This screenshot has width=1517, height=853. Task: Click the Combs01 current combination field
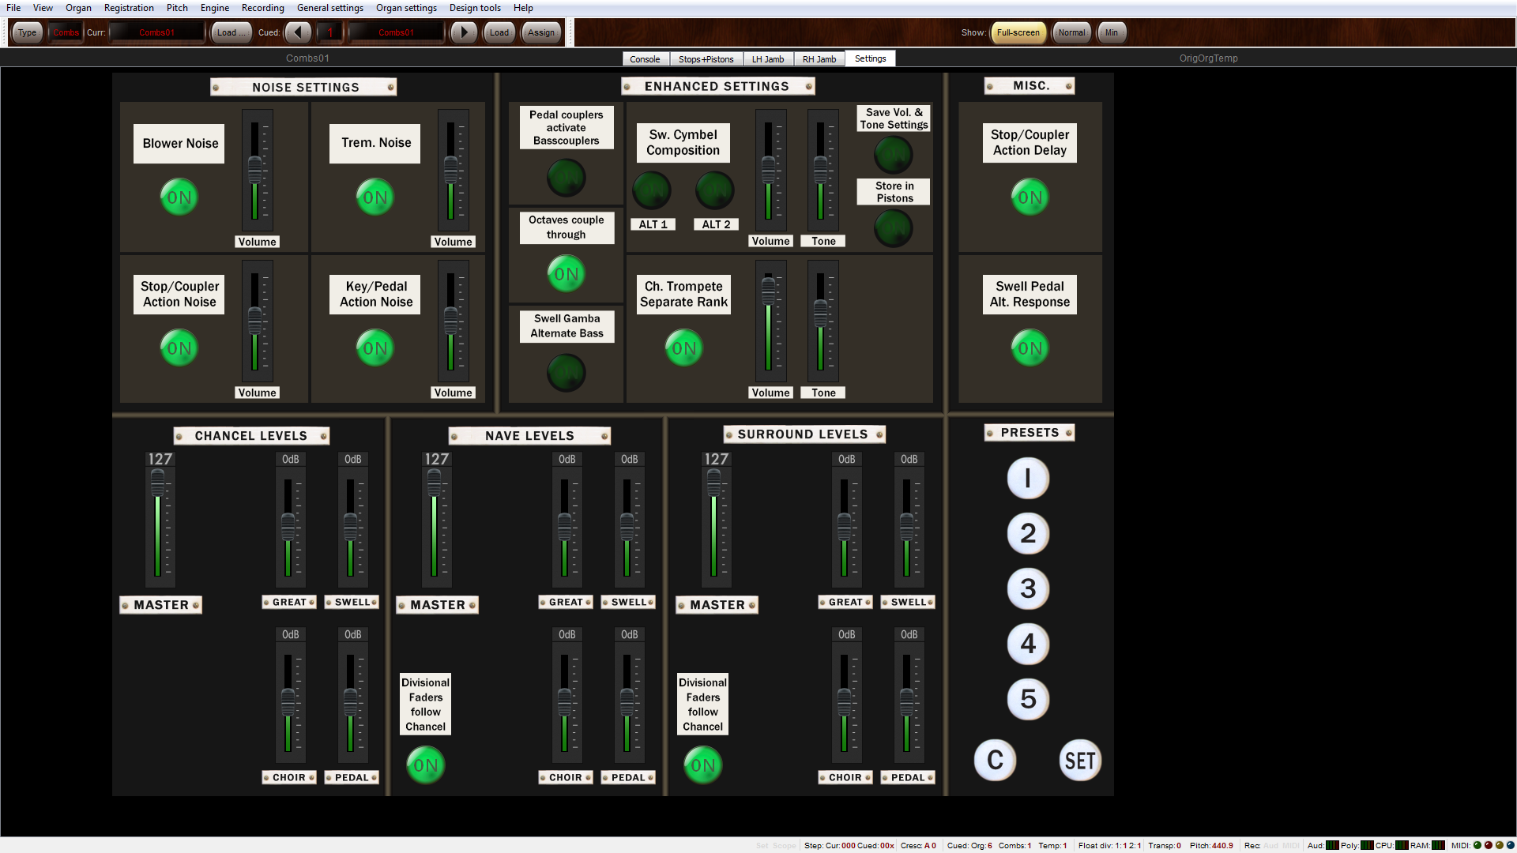tap(156, 32)
